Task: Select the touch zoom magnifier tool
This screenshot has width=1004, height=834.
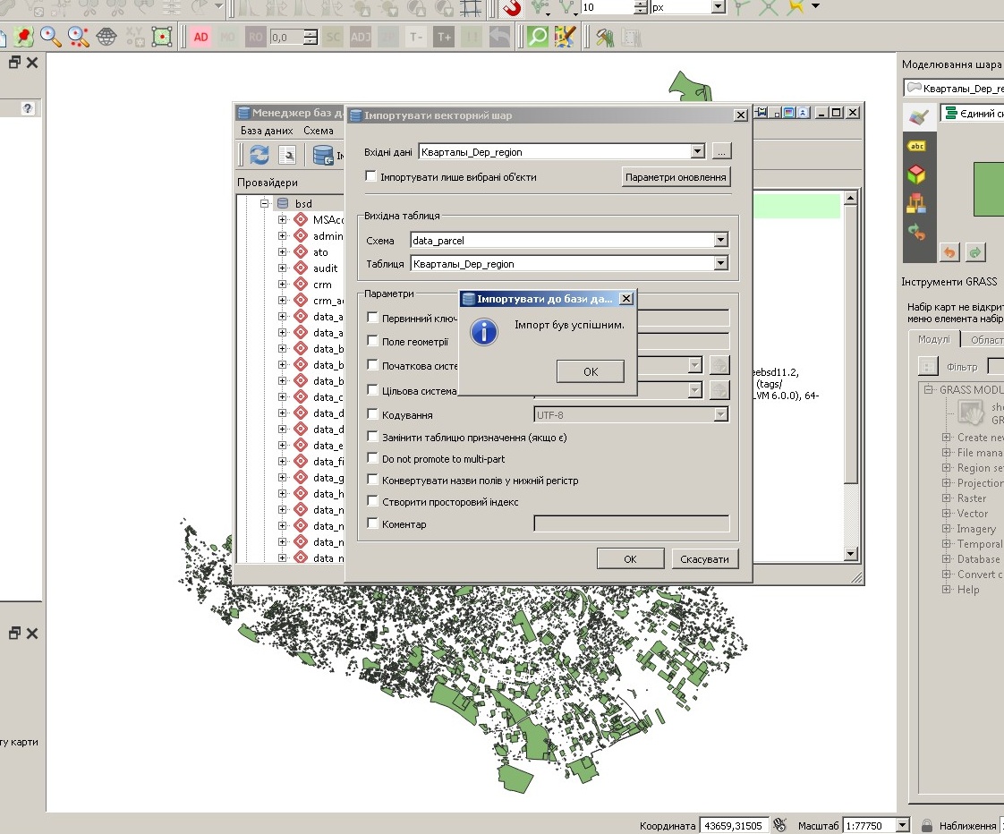Action: pyautogui.click(x=77, y=36)
